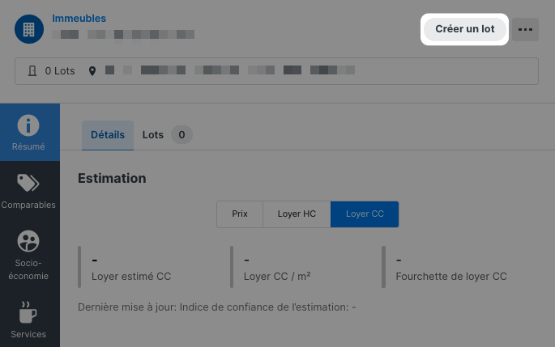Click the location pin icon

(92, 71)
